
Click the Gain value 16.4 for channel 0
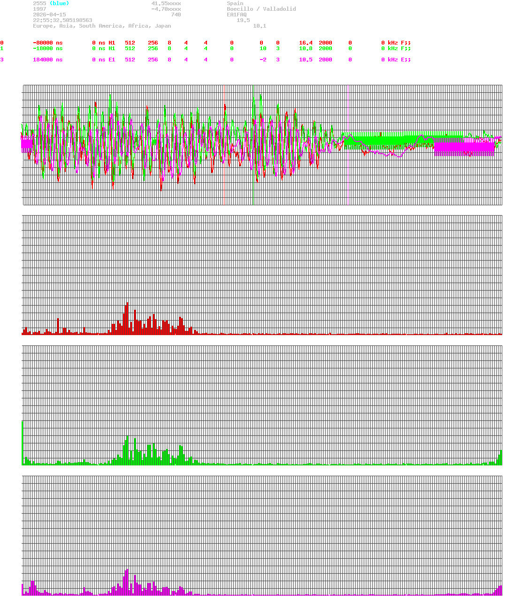tap(305, 43)
